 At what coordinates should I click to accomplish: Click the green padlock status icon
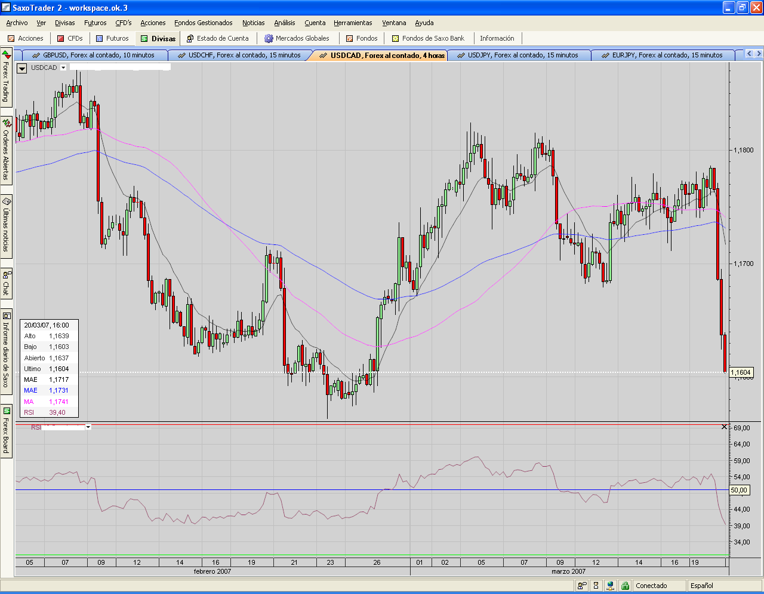pyautogui.click(x=625, y=586)
